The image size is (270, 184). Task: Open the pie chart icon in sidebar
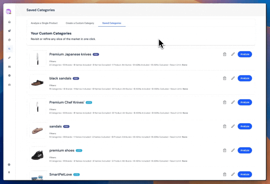pyautogui.click(x=9, y=40)
